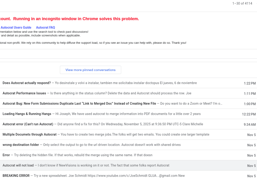The image size is (257, 180).
Task: Open the Autocrat FAQ link
Action: tap(45, 27)
